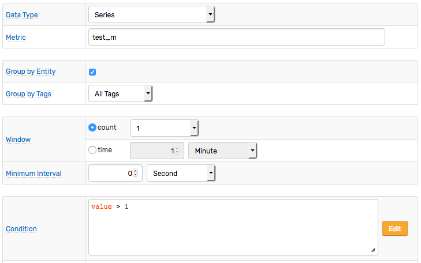Click the Condition text area resize handle
The image size is (421, 263).
pyautogui.click(x=373, y=250)
